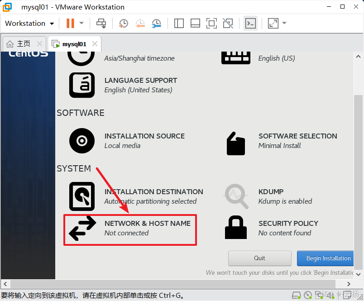This screenshot has width=364, height=301.
Task: Click the hard disk destination icon
Action: point(82,196)
